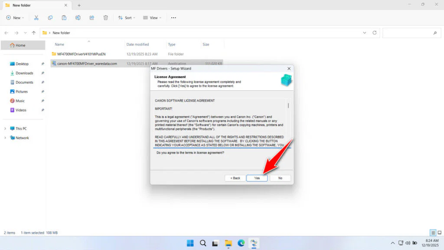Click the Paste clipboard icon
This screenshot has height=250, width=444.
click(64, 18)
